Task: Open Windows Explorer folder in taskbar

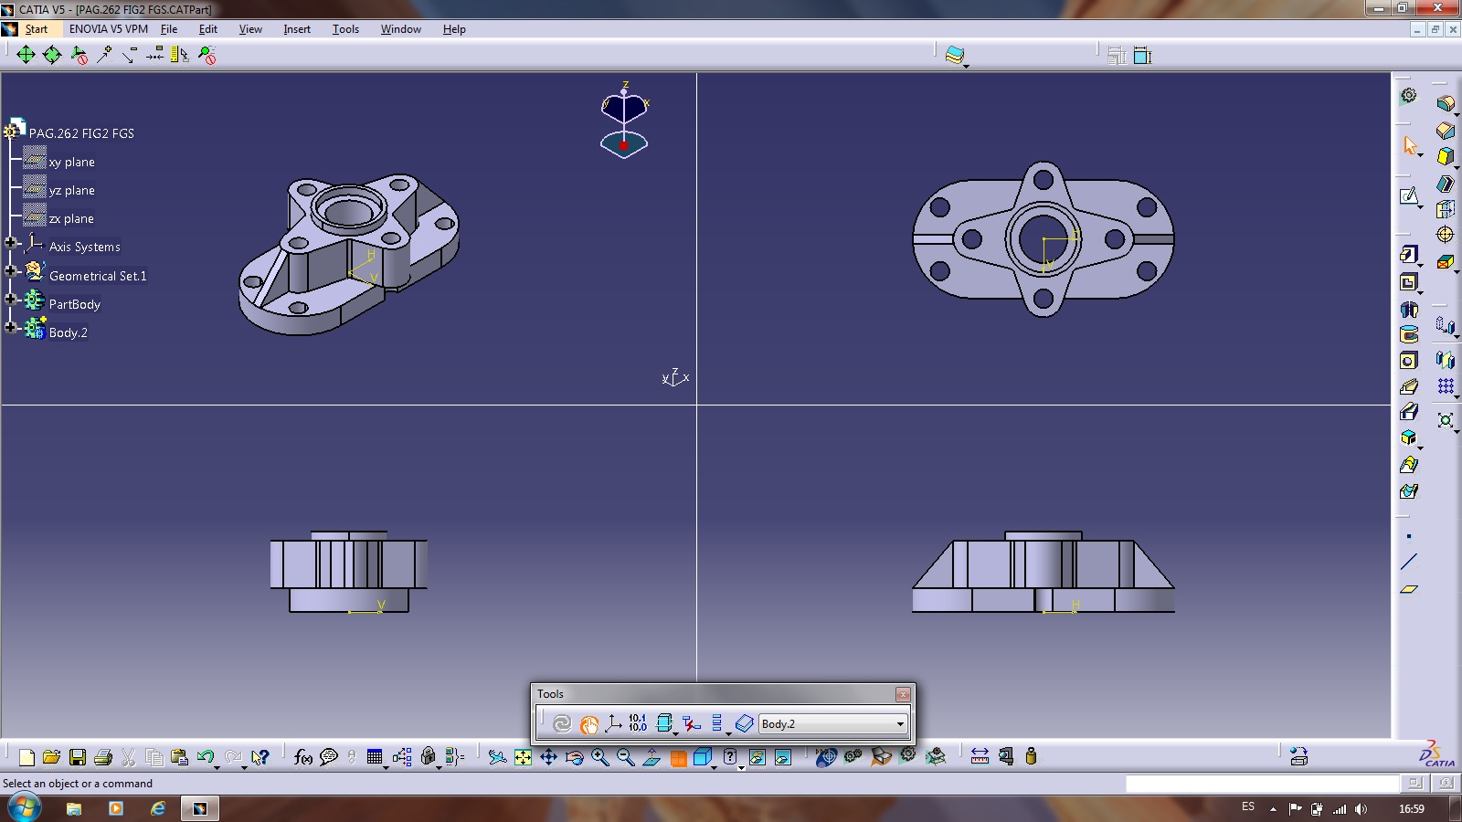Action: click(x=74, y=808)
